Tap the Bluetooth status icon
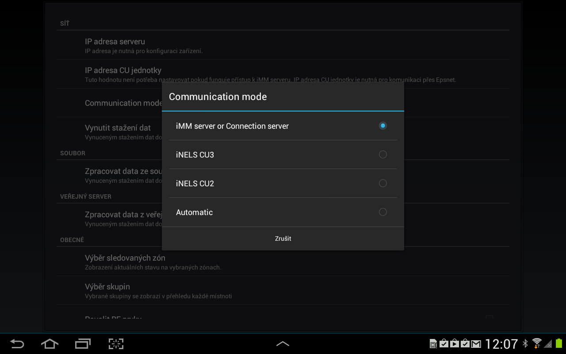The image size is (566, 354). coord(525,343)
